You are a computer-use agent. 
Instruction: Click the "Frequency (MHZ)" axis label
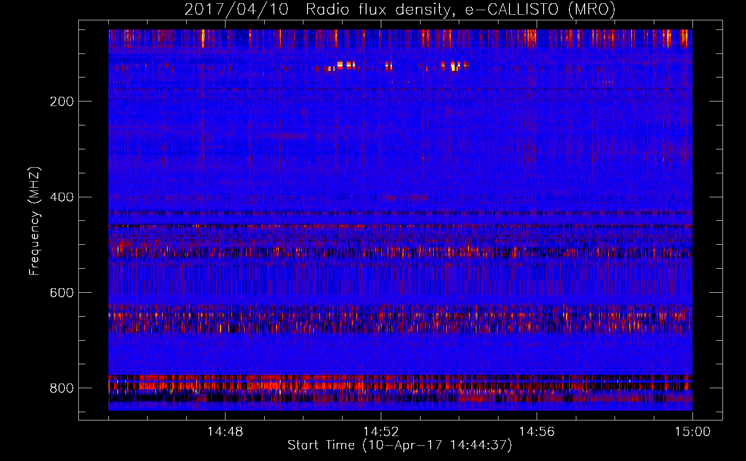coord(34,221)
